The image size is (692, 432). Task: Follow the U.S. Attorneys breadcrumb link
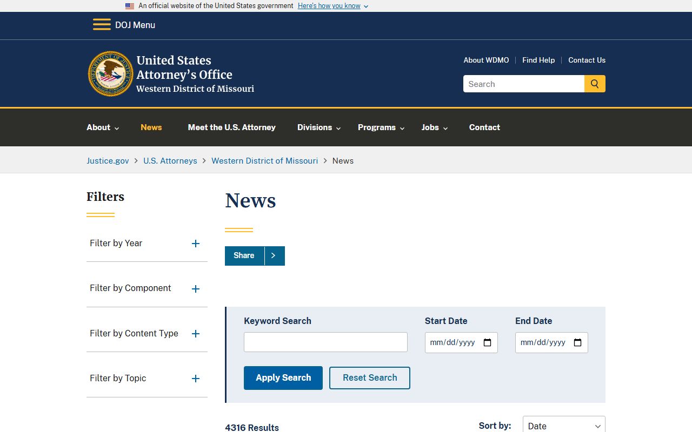[170, 160]
